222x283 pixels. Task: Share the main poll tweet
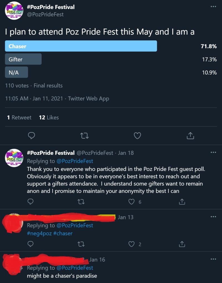(190, 136)
